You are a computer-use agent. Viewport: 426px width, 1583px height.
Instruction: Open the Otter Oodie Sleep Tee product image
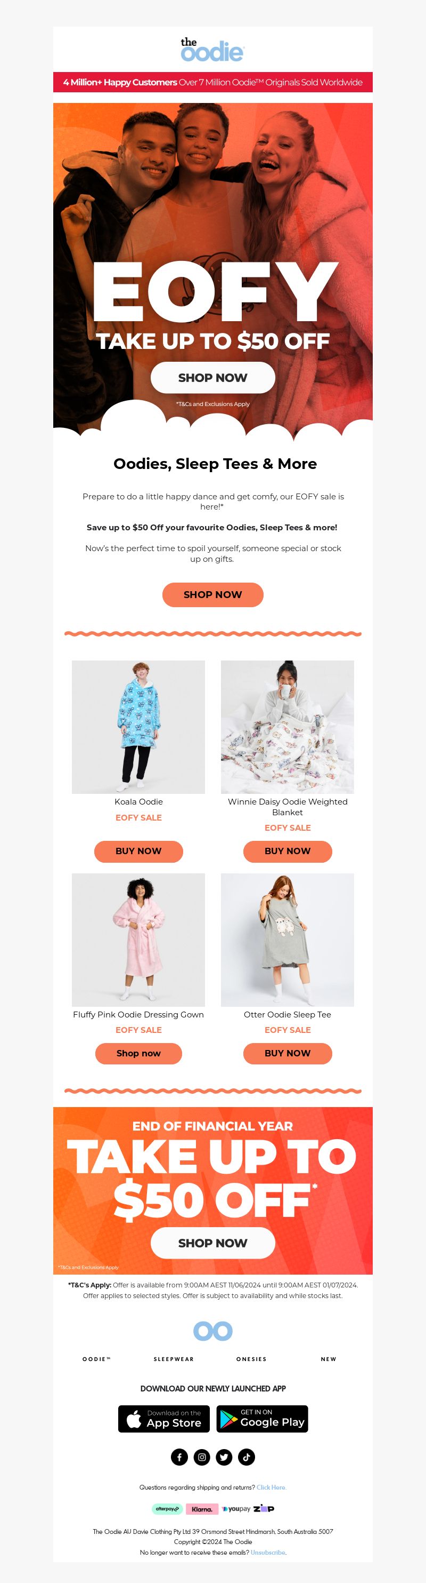pyautogui.click(x=288, y=940)
